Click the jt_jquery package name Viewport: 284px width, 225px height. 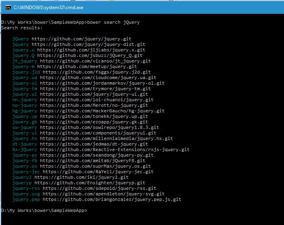tap(25, 61)
